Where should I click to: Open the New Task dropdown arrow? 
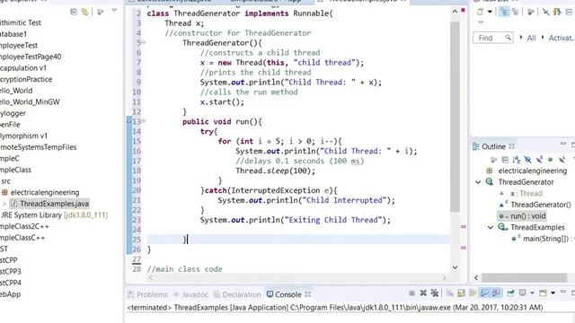point(490,12)
